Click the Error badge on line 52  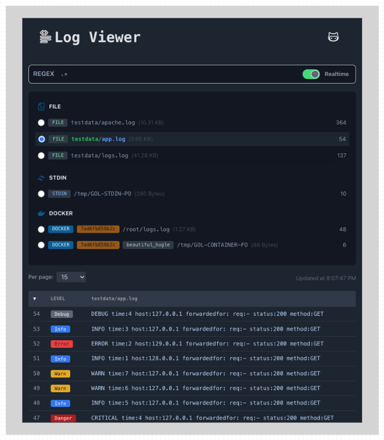pyautogui.click(x=62, y=344)
